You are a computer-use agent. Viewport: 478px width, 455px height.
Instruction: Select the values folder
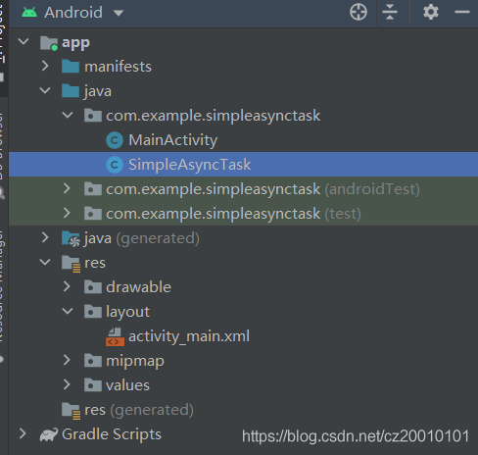pyautogui.click(x=127, y=385)
